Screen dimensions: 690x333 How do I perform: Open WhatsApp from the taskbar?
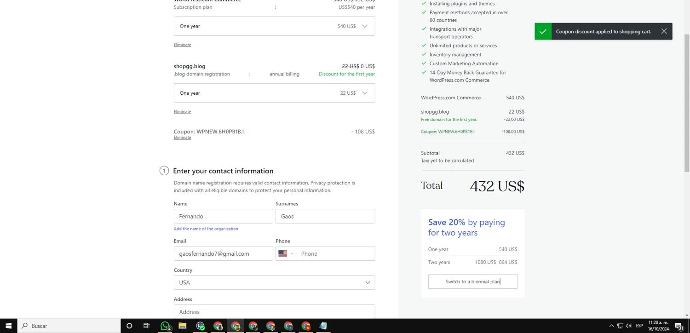pos(165,326)
